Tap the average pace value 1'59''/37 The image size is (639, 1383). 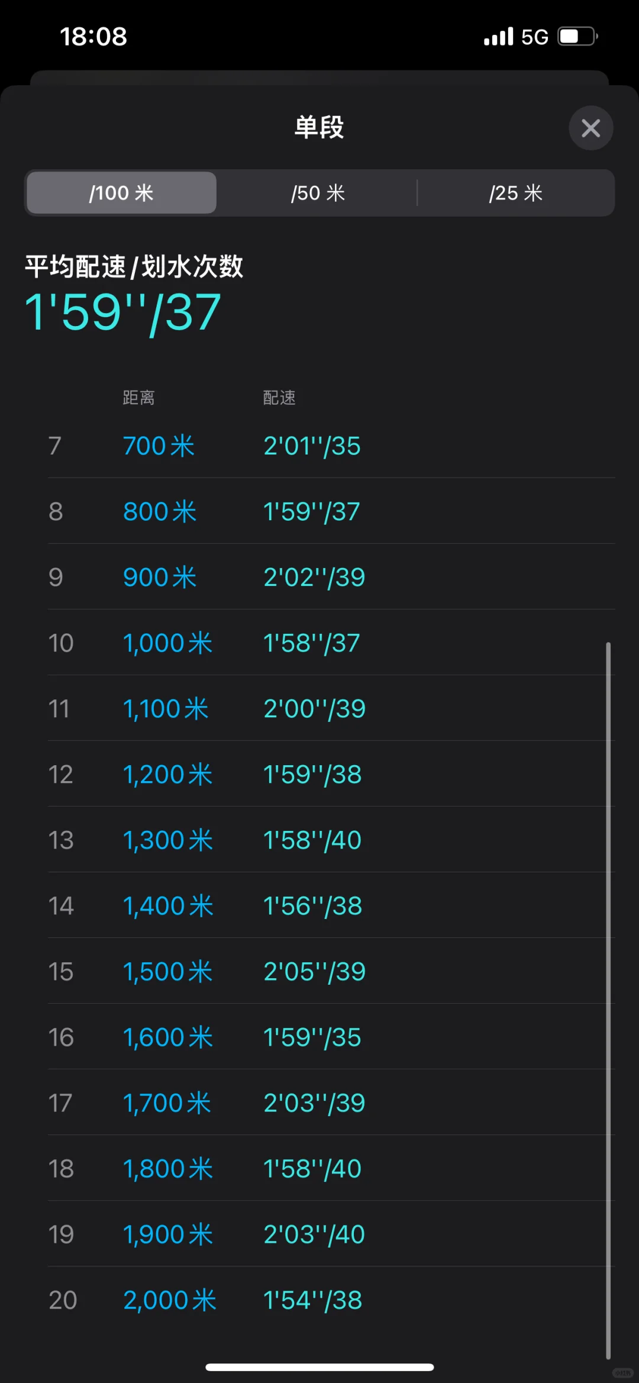tap(123, 312)
